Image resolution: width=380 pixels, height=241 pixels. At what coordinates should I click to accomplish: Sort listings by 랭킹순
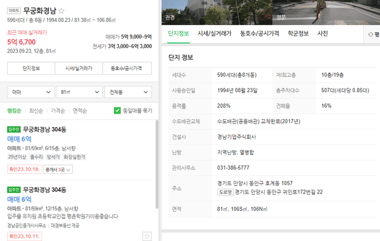coord(14,110)
